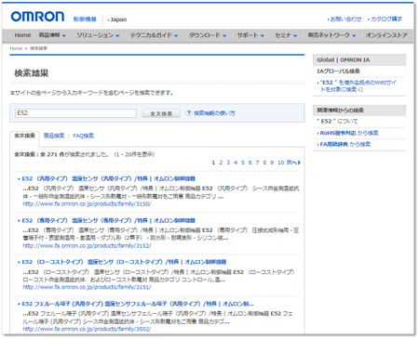Screen dimensions: 419x339
Task: Click the RoHS指令対応 から検索 sidebar link
Action: (x=349, y=133)
